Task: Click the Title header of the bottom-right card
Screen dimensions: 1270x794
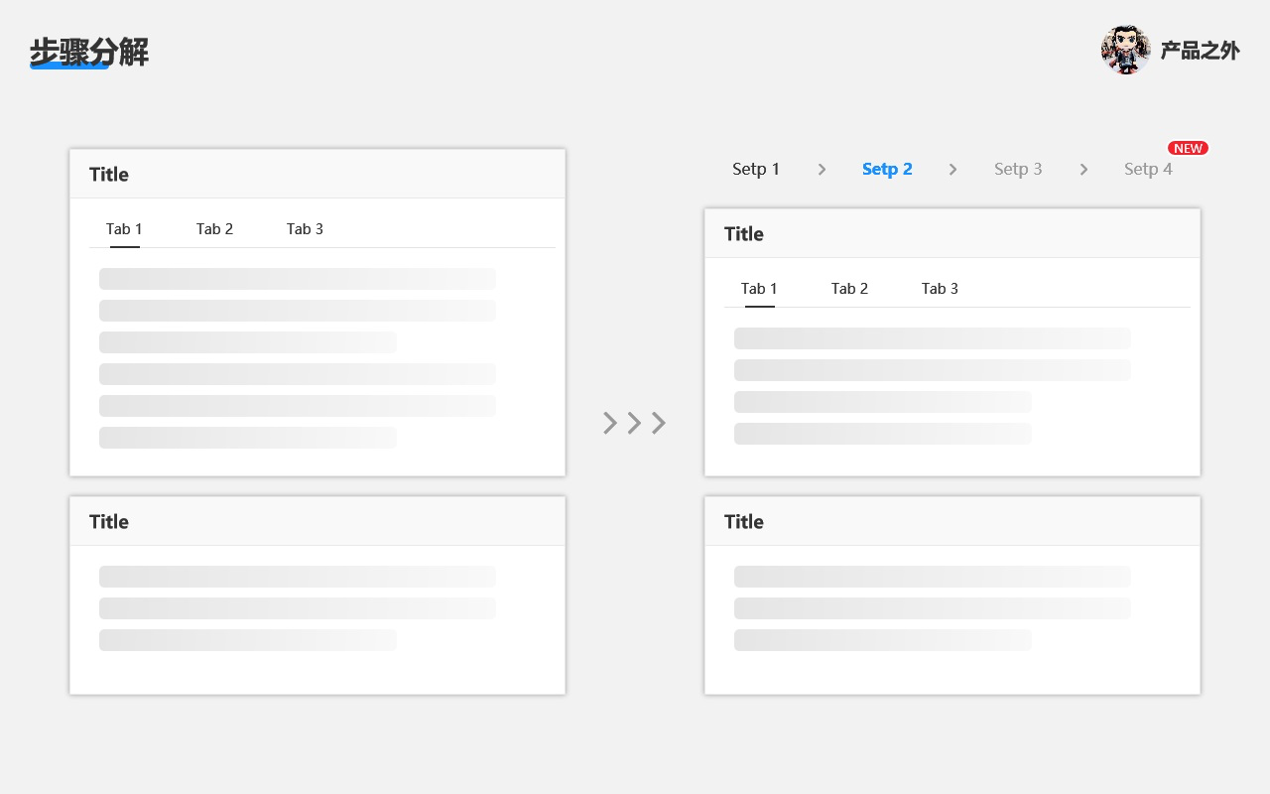Action: 744,522
